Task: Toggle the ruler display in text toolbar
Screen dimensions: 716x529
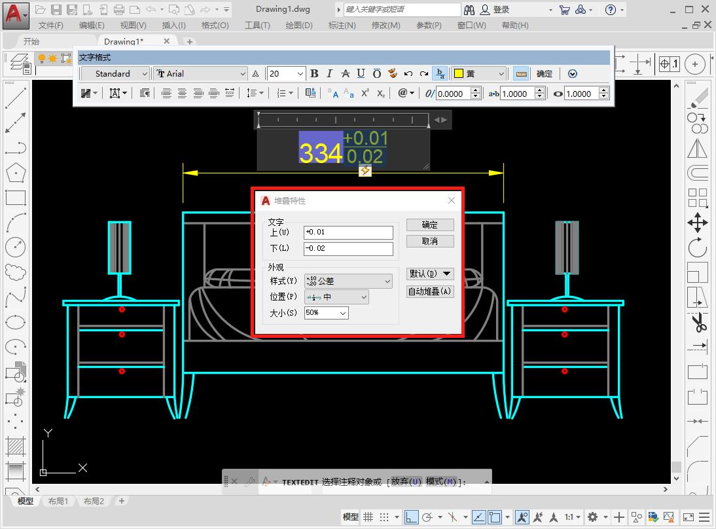Action: click(x=521, y=74)
